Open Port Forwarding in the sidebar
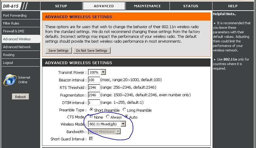 point(15,15)
